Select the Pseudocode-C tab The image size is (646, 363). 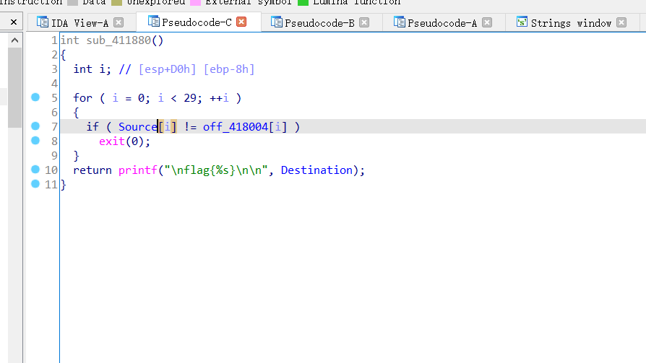tap(197, 22)
